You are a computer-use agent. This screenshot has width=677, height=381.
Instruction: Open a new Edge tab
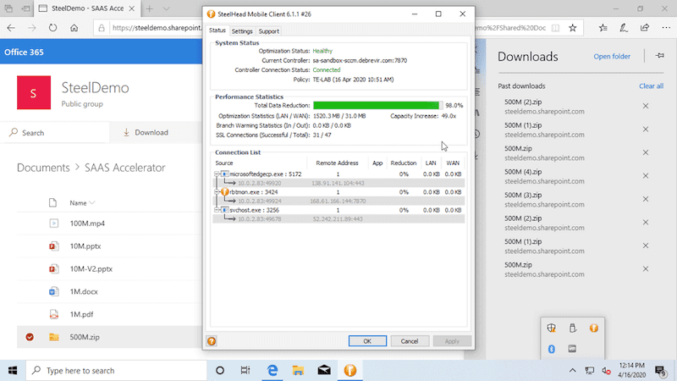(150, 8)
